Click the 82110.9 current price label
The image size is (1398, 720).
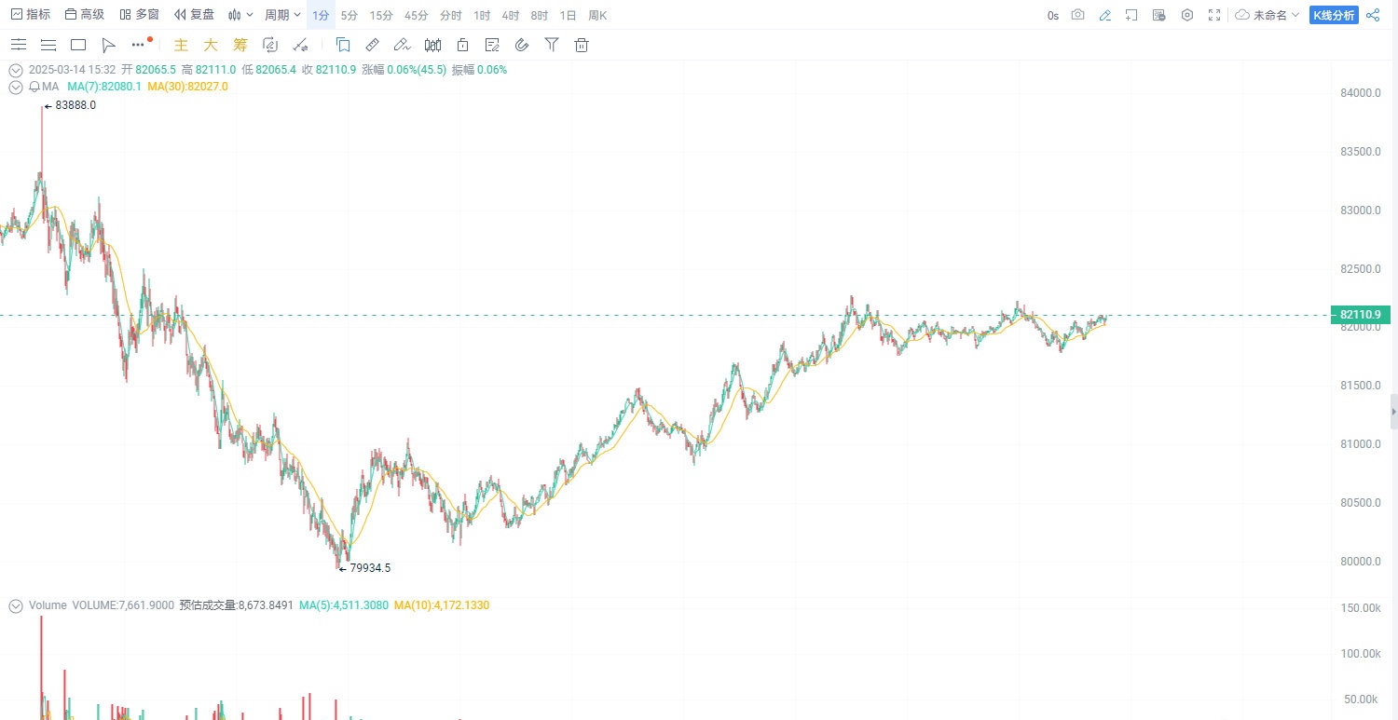pyautogui.click(x=1360, y=315)
